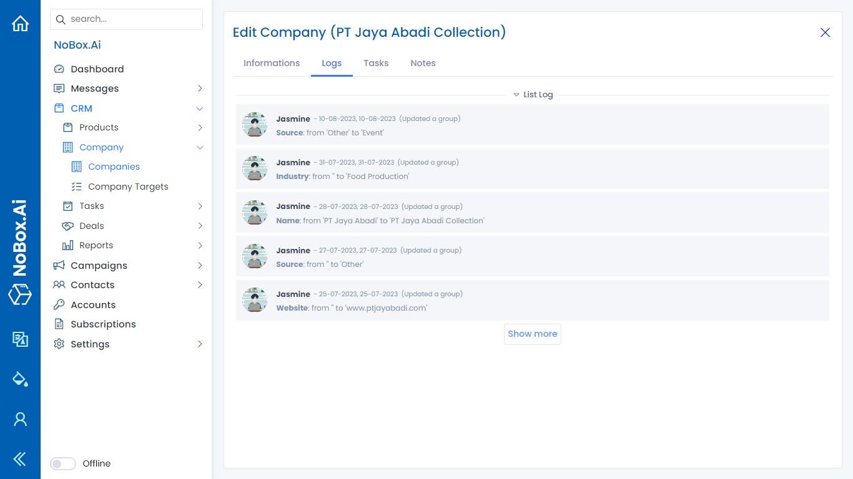Screen dimensions: 853x479
Task: Click the NoBox cube logo icon
Action: 20,294
